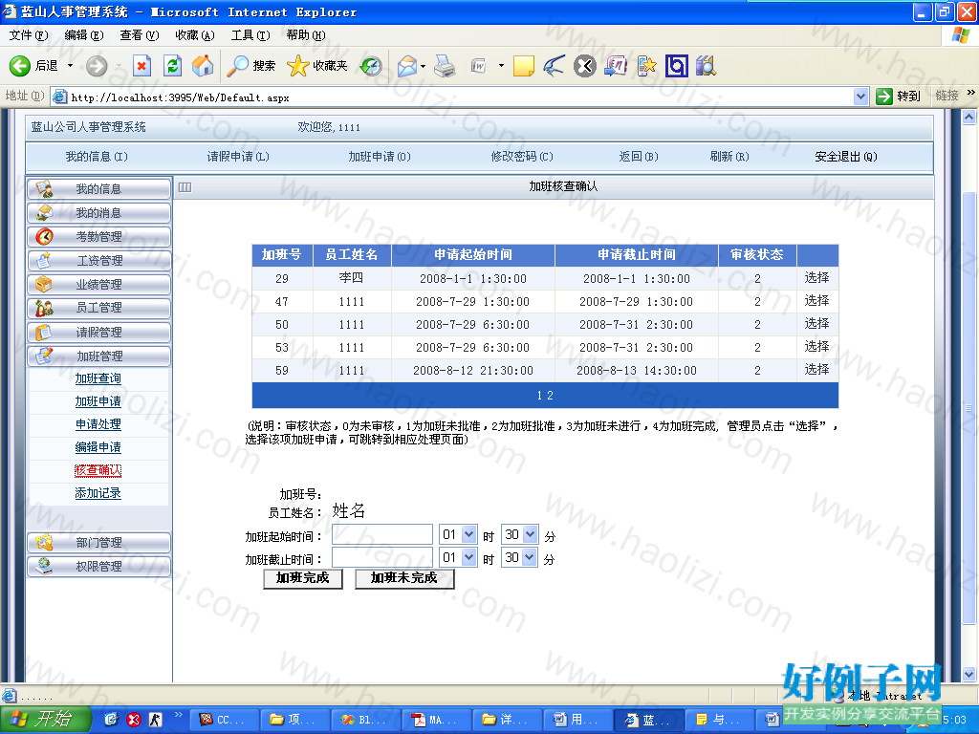Image resolution: width=979 pixels, height=734 pixels.
Task: Click the IE Back arrow icon
Action: coord(19,66)
